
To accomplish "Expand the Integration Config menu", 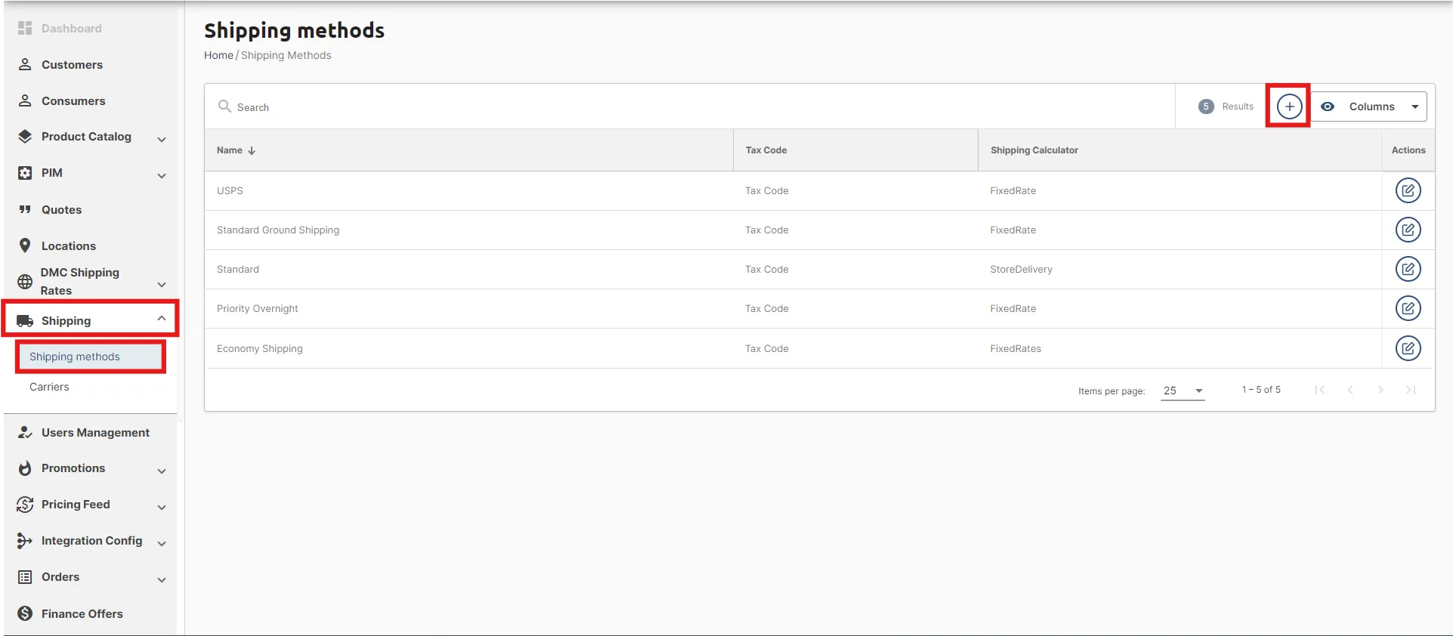I will [161, 544].
